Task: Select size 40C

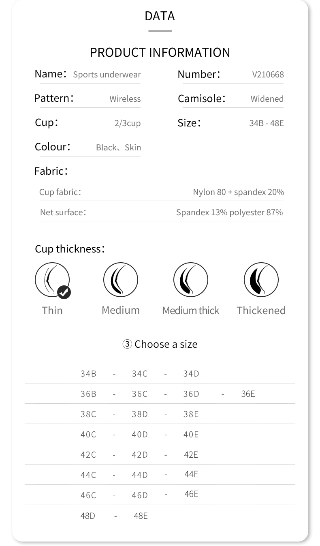Action: (x=88, y=435)
